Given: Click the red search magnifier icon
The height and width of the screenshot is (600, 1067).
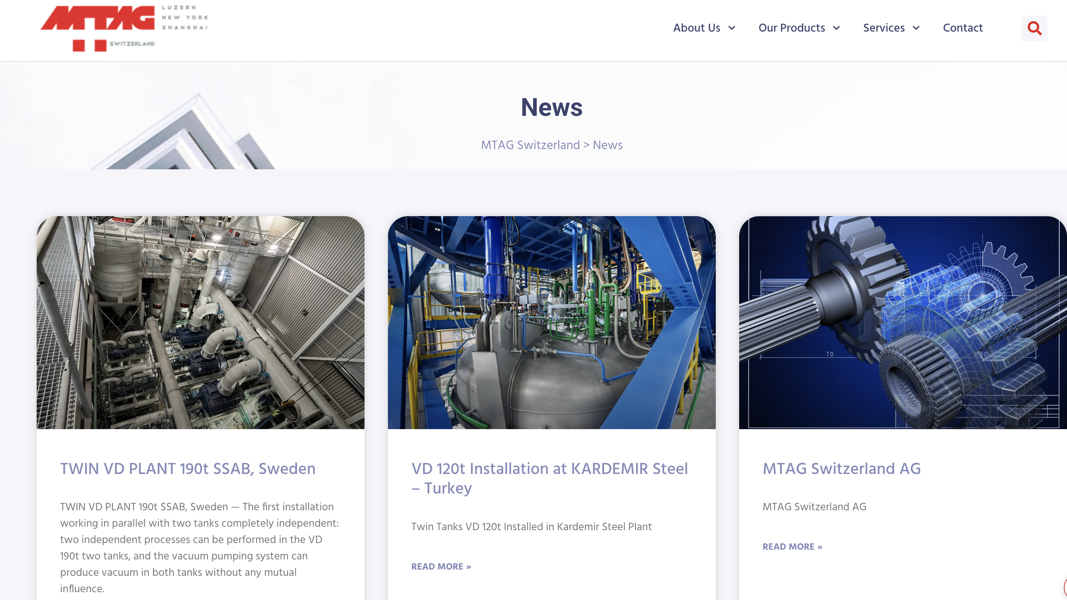Looking at the screenshot, I should (1034, 28).
